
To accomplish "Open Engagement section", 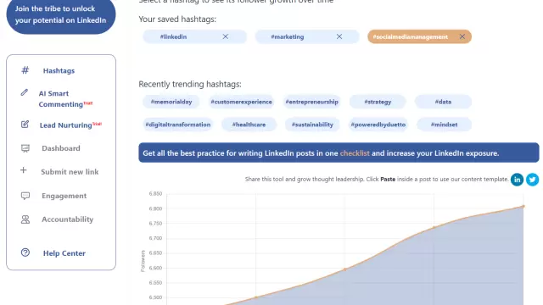I will (64, 196).
